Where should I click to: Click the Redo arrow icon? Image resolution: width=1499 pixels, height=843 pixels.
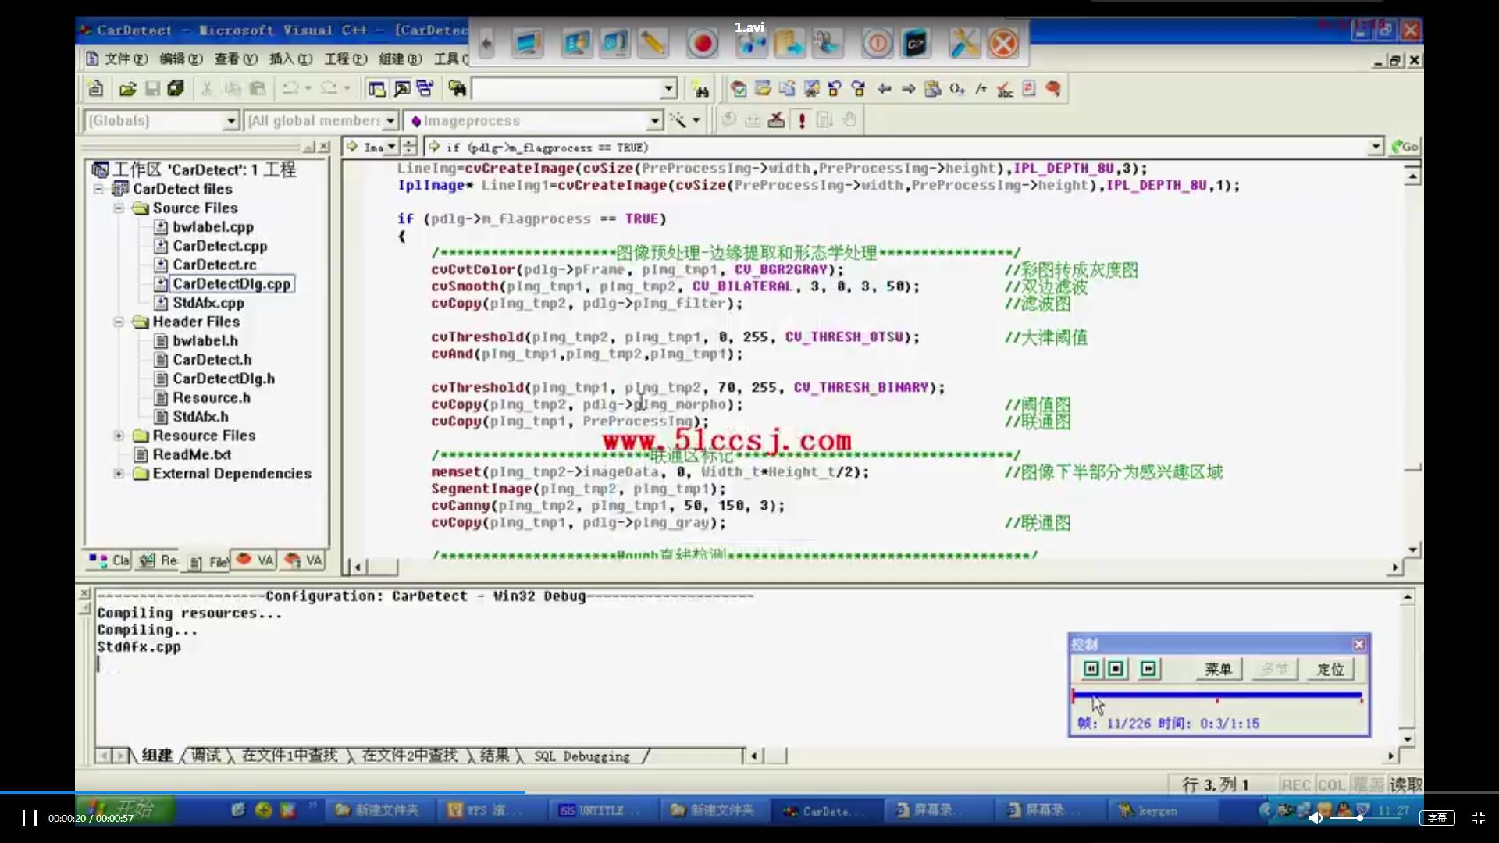(x=329, y=89)
